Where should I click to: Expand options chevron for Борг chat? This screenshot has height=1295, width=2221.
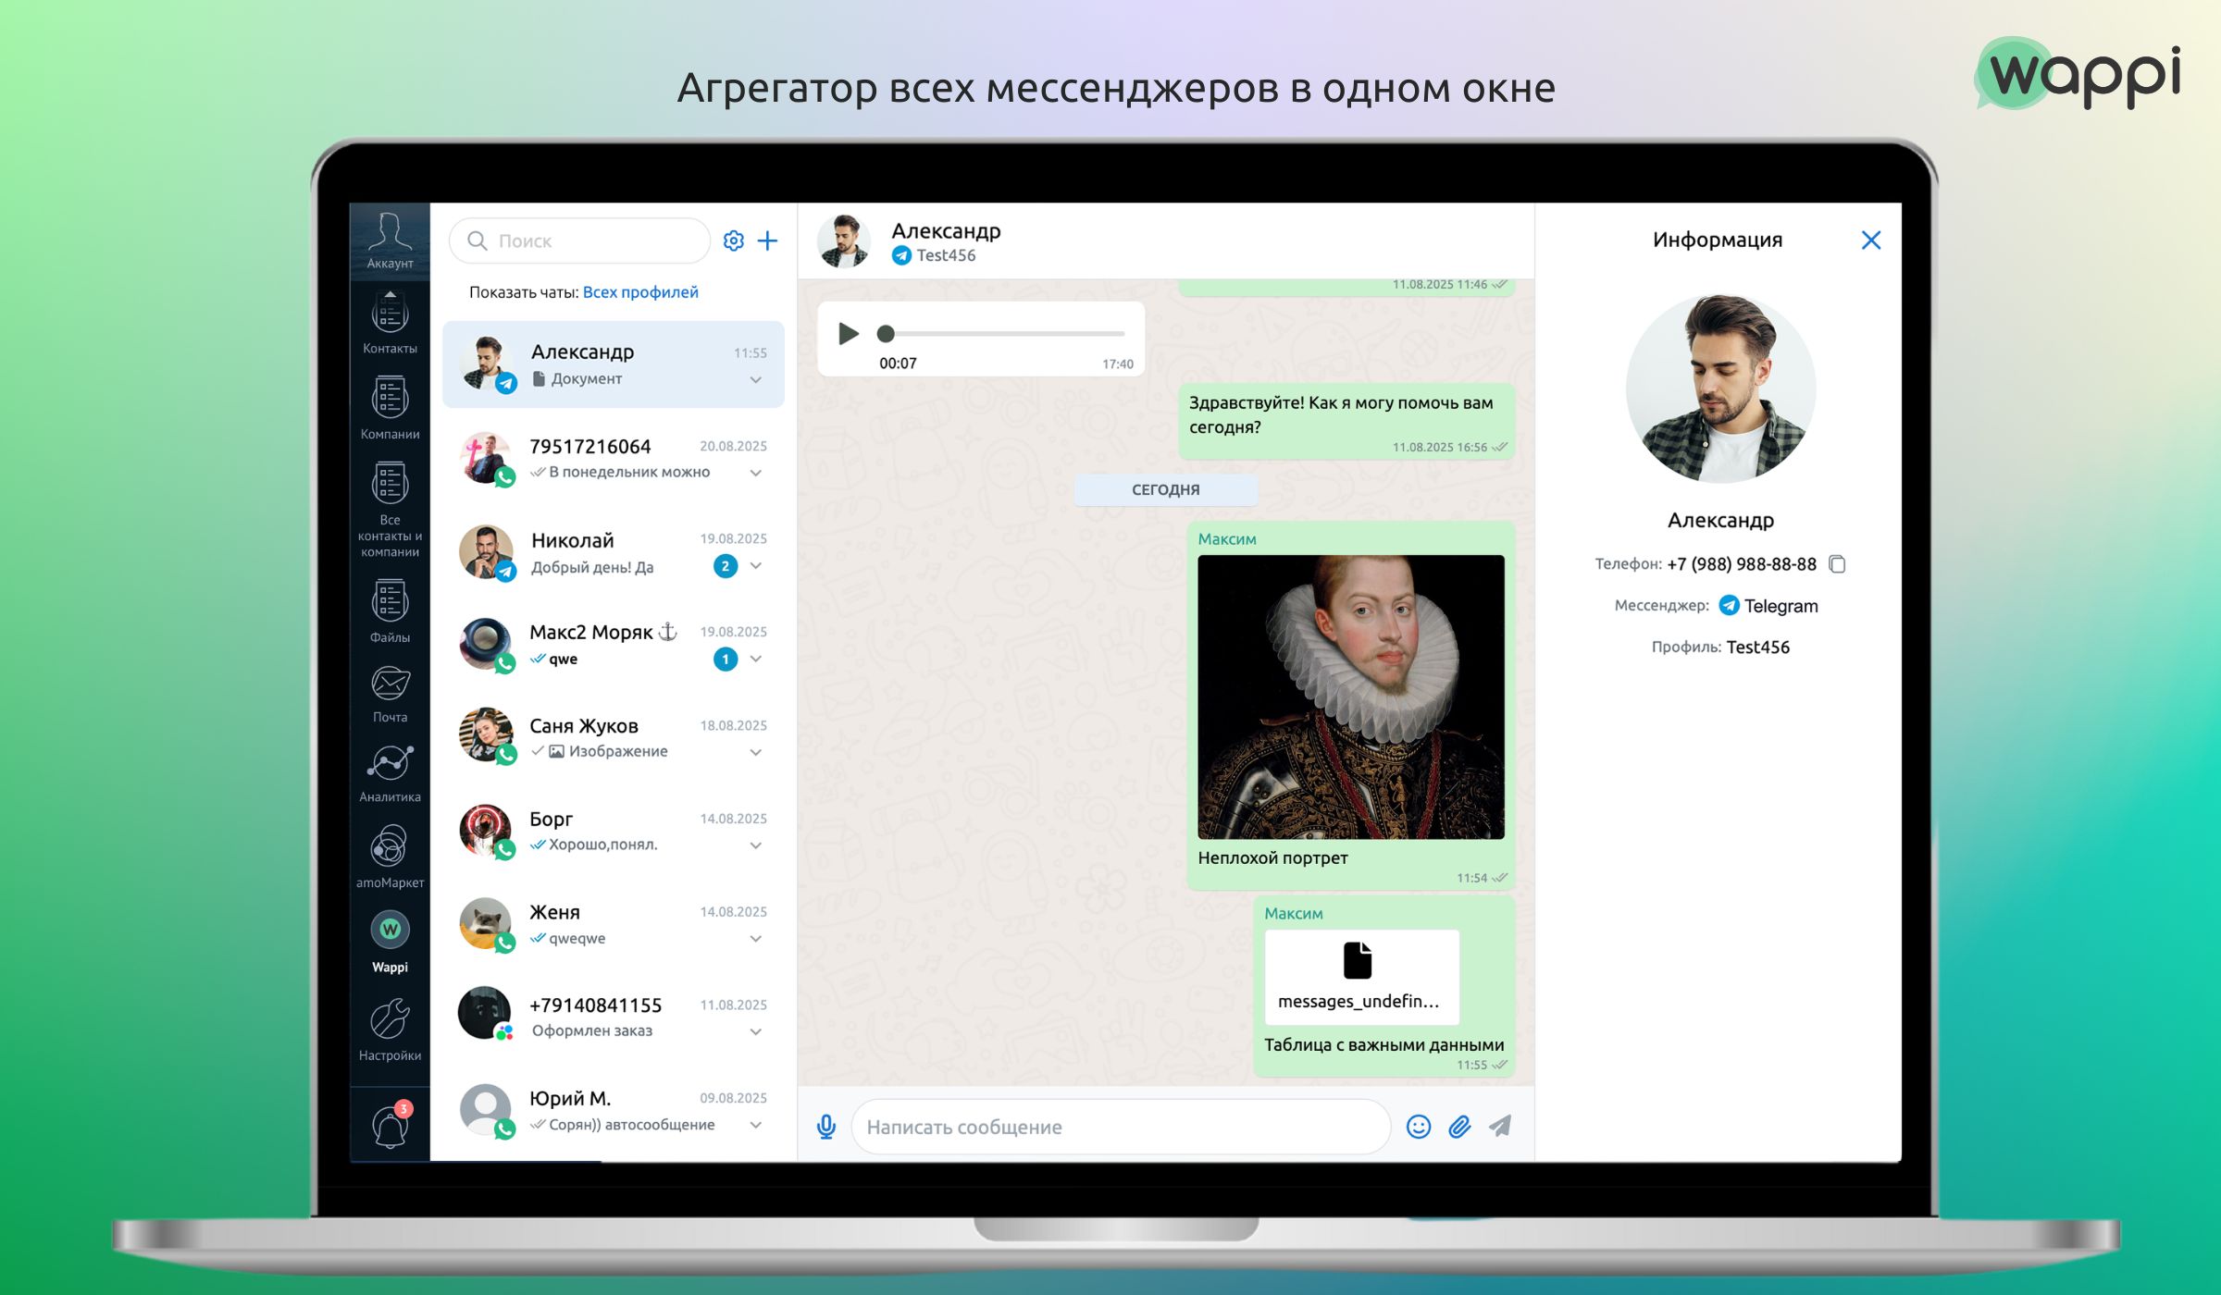pyautogui.click(x=756, y=846)
